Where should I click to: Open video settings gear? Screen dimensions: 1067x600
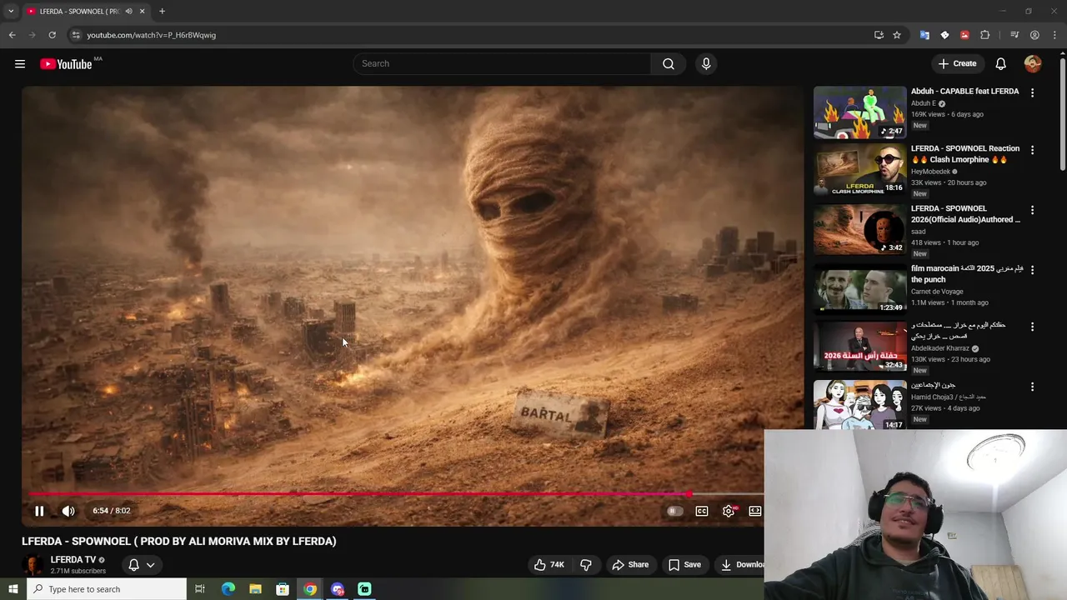coord(729,511)
